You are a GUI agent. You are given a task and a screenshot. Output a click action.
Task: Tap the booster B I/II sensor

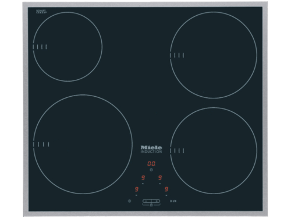coord(173,201)
